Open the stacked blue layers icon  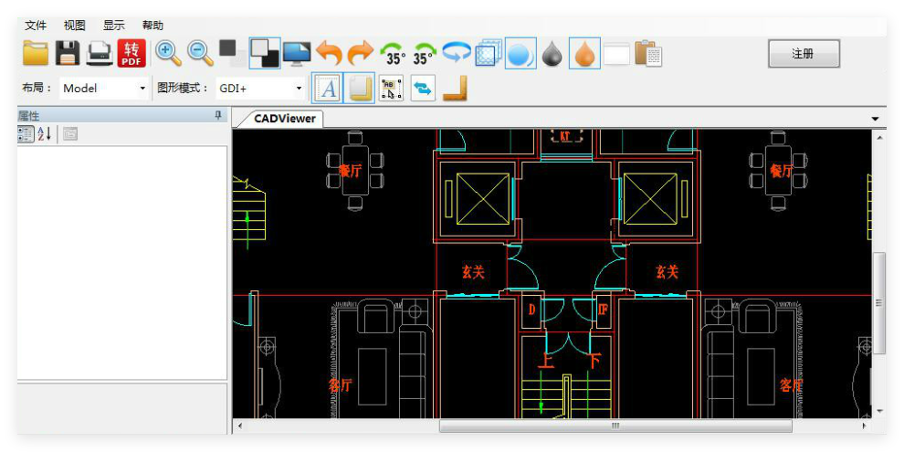489,53
